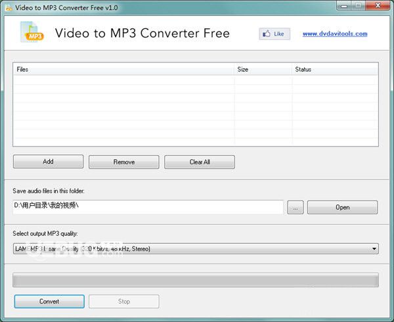Click the Clear All button
The image size is (394, 322).
pyautogui.click(x=200, y=162)
